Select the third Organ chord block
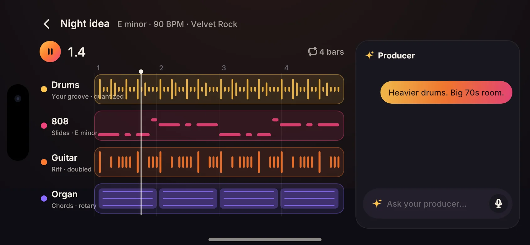Viewport: 530px width, 245px height. [x=249, y=199]
